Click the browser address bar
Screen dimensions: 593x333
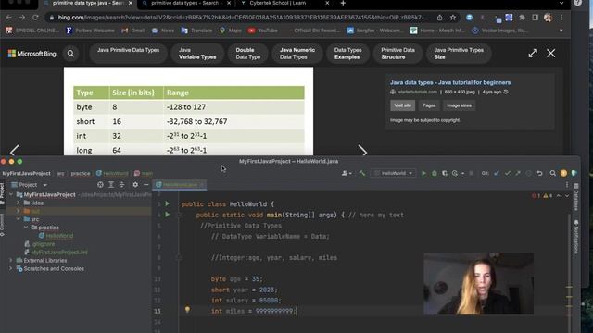tap(242, 18)
